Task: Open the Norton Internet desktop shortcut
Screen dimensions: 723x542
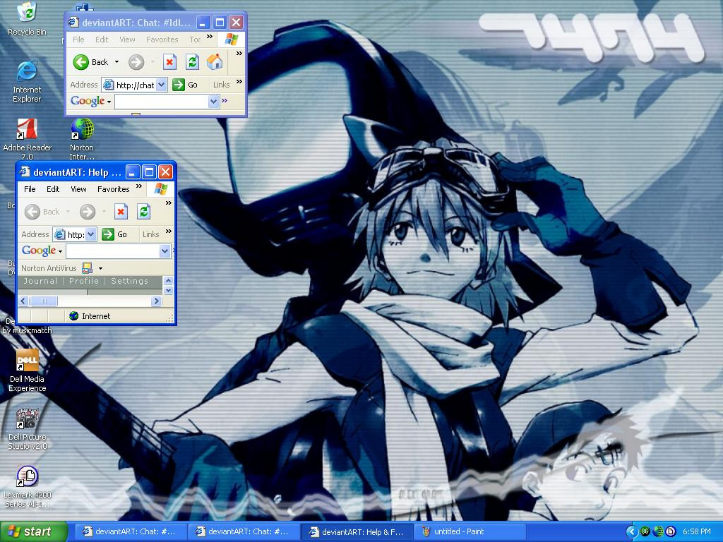Action: pyautogui.click(x=82, y=139)
